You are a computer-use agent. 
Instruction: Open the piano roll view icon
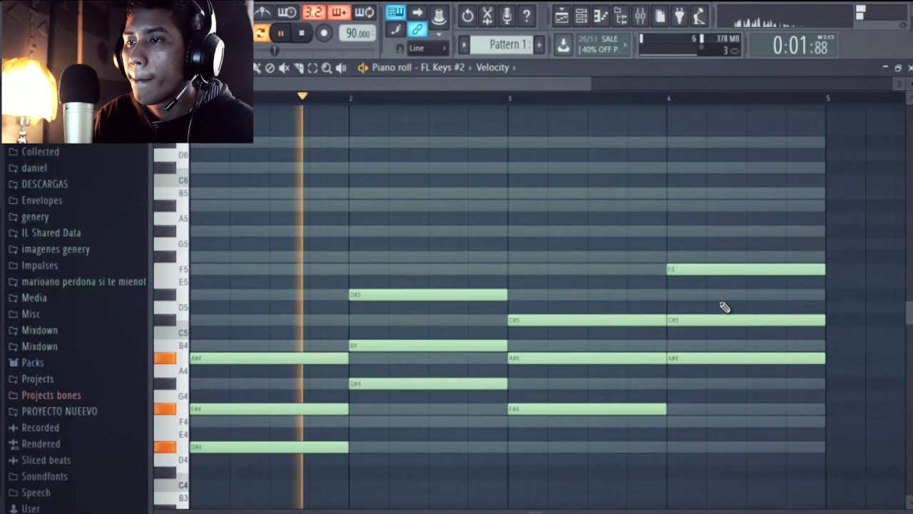[601, 15]
